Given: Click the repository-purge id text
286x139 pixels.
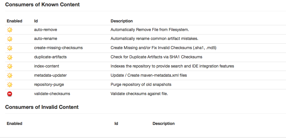Looking at the screenshot, I should [x=49, y=85].
